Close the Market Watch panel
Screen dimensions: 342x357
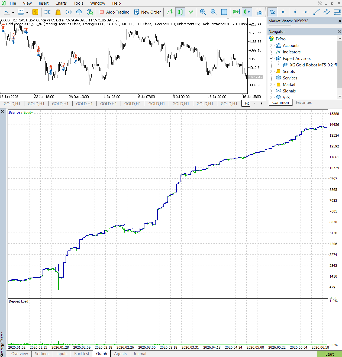coord(340,21)
